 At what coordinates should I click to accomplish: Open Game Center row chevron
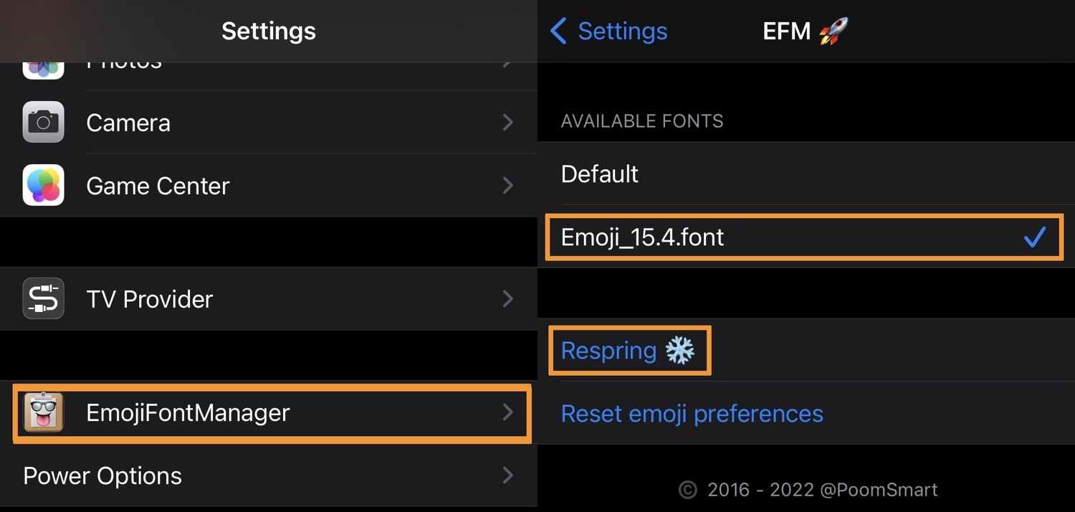click(x=508, y=186)
